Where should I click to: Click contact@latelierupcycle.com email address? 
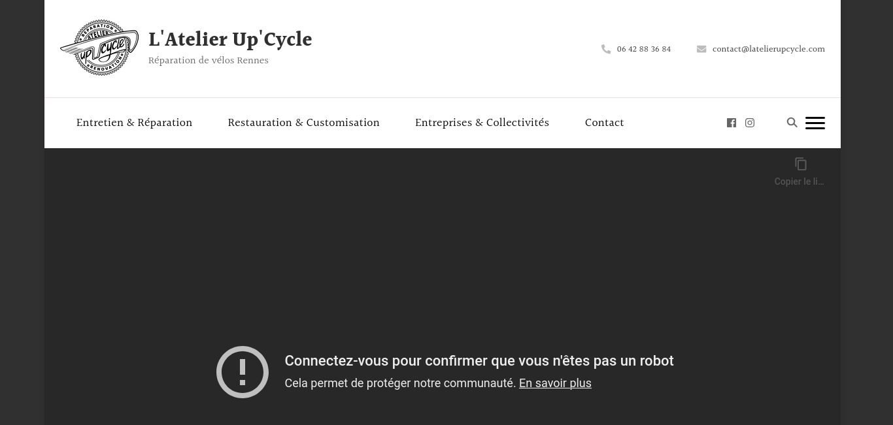[x=769, y=49]
